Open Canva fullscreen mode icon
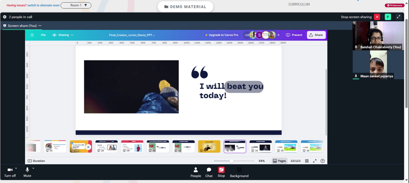The width and height of the screenshot is (409, 183). [x=315, y=161]
